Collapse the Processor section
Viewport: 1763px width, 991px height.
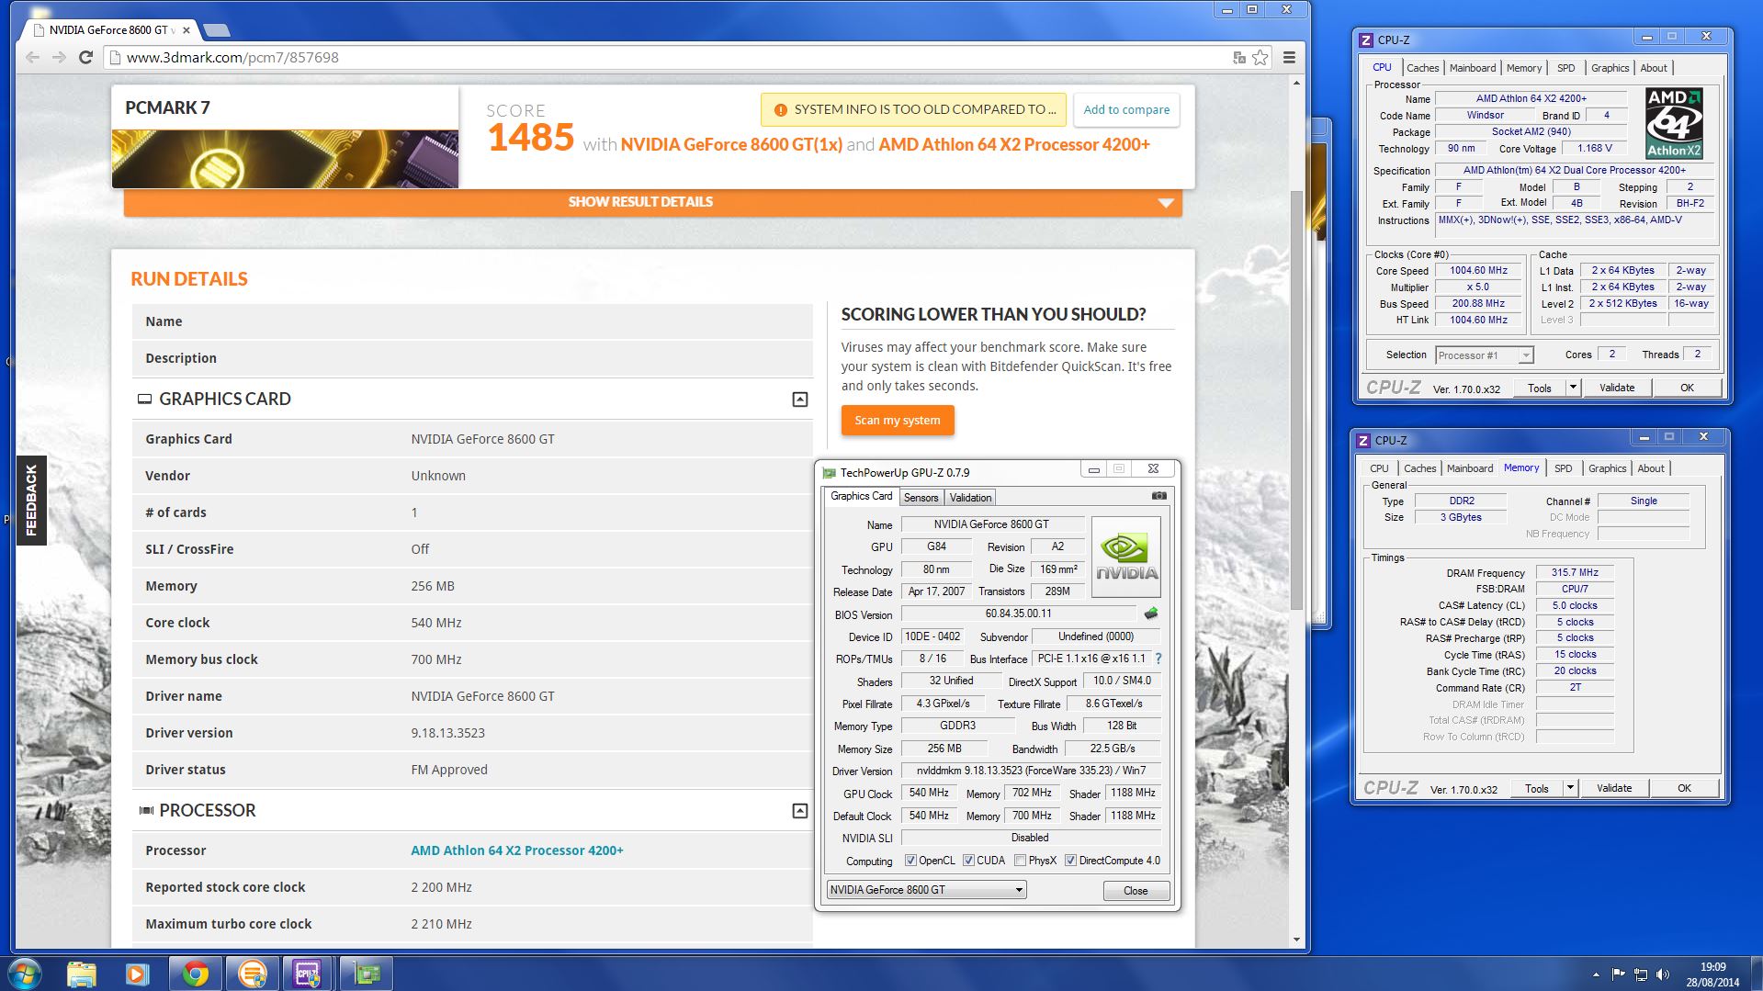(x=800, y=811)
